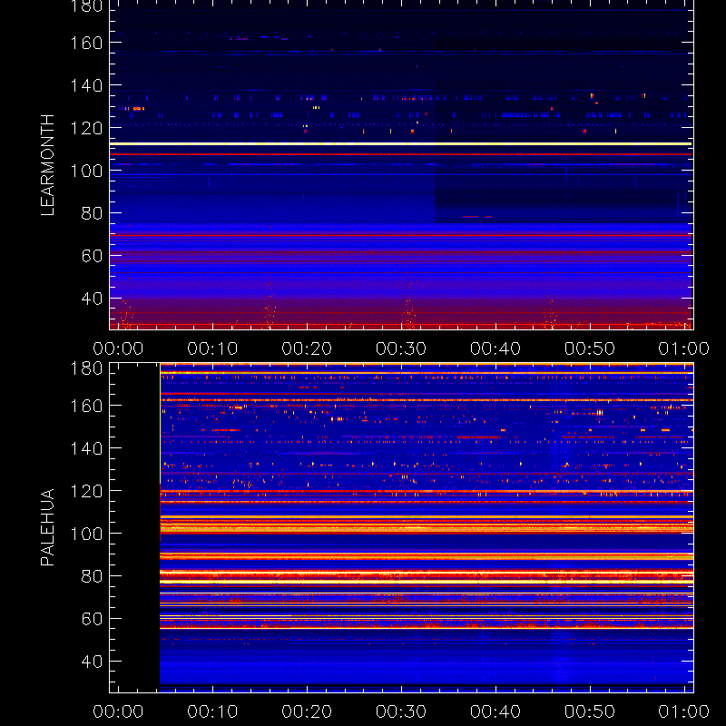Click 00:30 time label under LEARMONTH plot
Viewport: 726px width, 726px height.
click(x=401, y=348)
